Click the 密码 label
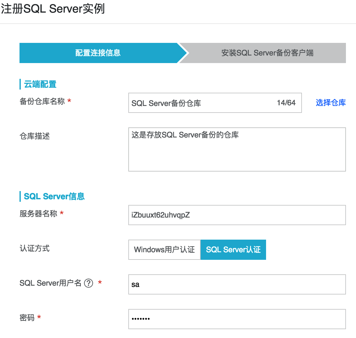This screenshot has height=338, width=356. tap(27, 318)
